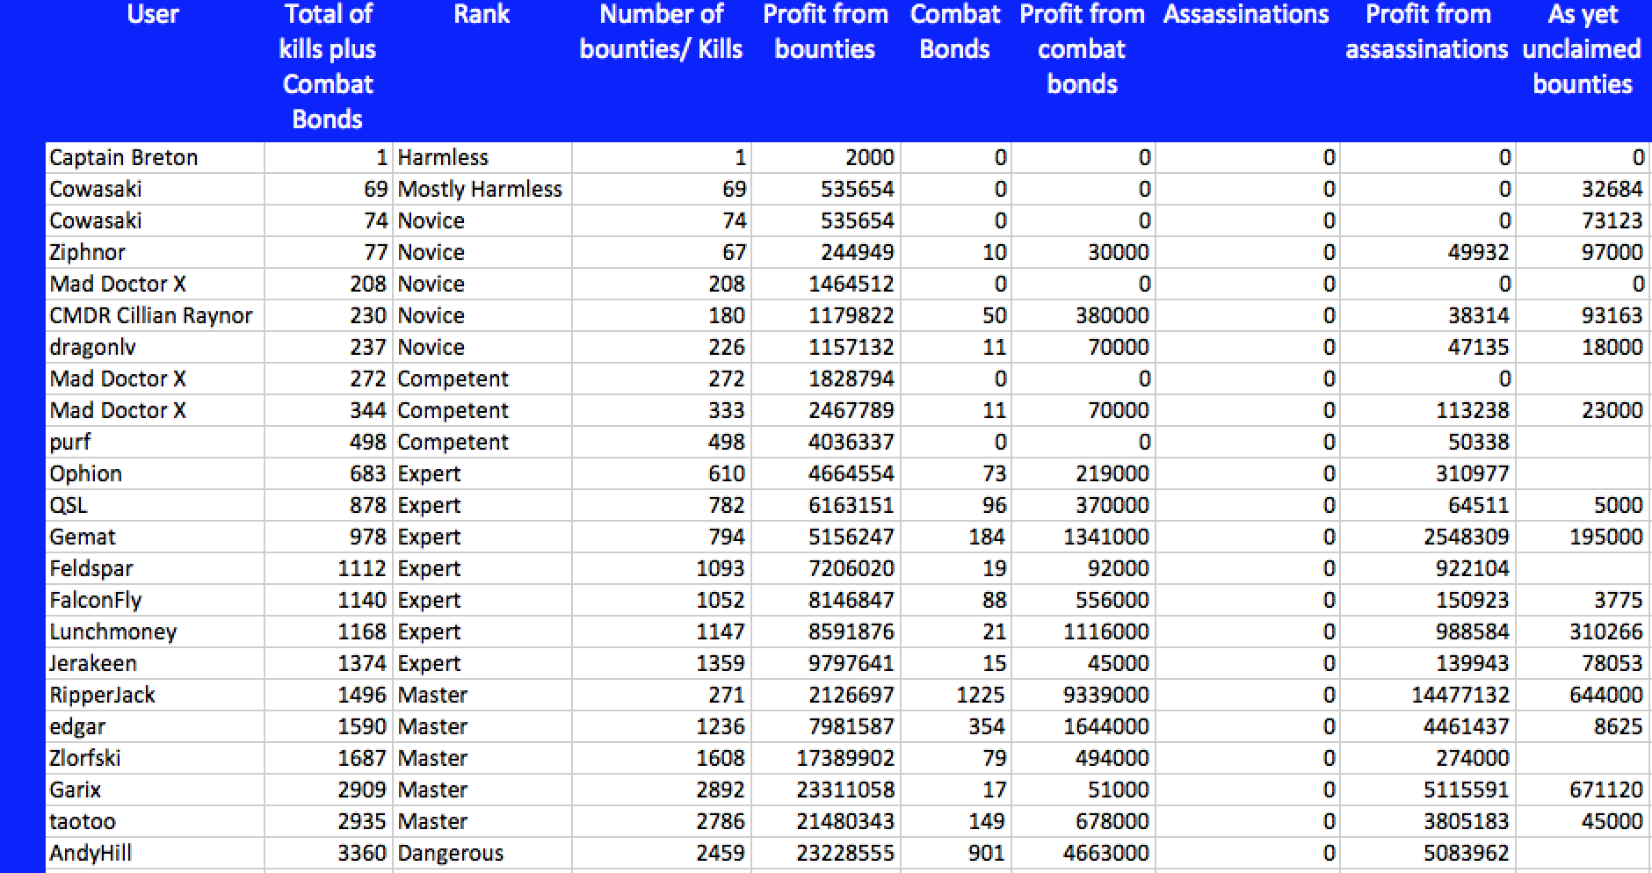Select Captain Breton's bounty profit 2000
This screenshot has width=1652, height=873.
826,157
